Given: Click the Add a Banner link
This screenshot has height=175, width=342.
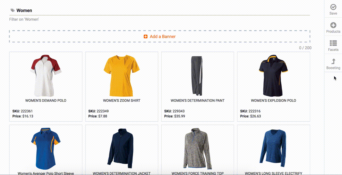Looking at the screenshot, I should click(162, 37).
